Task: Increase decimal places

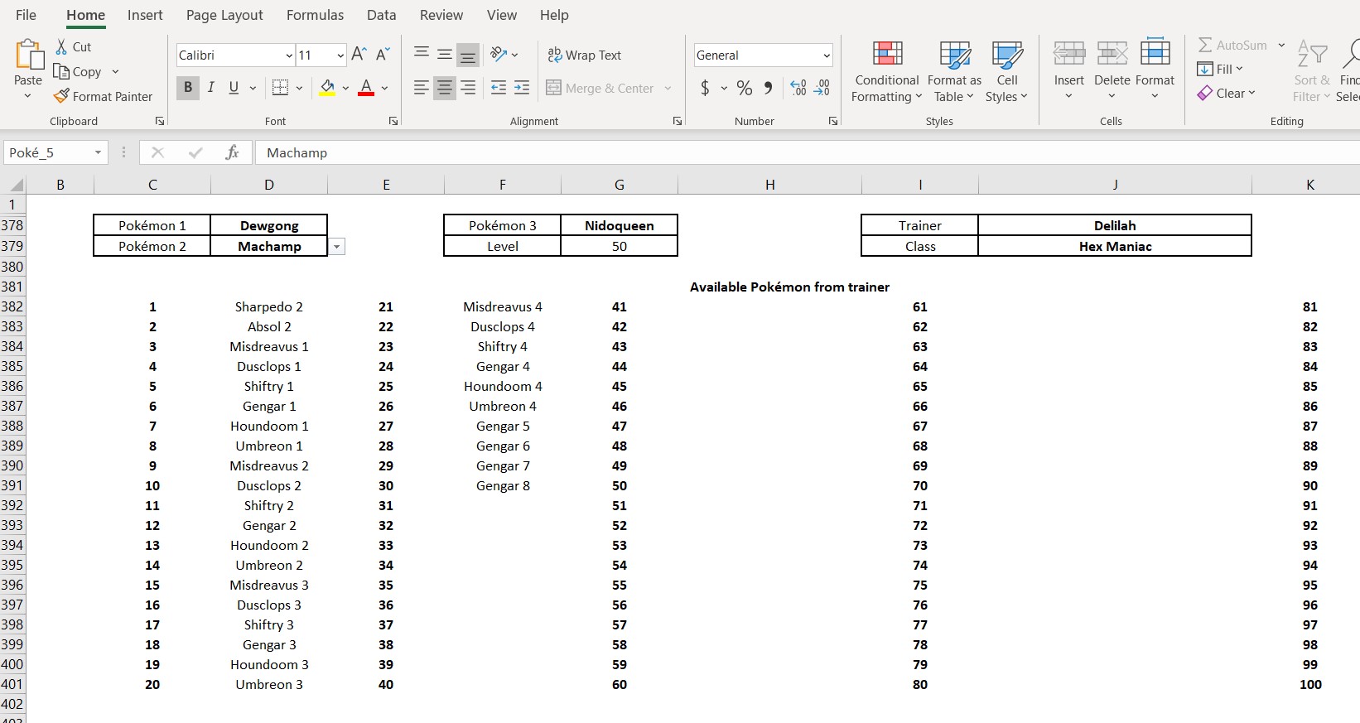Action: 798,88
